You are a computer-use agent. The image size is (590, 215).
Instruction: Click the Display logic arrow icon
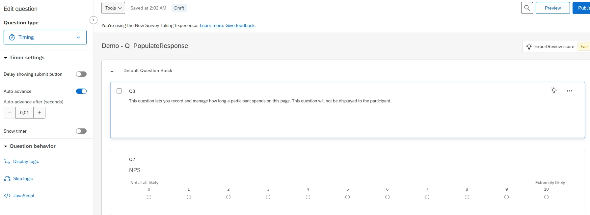[x=7, y=161]
